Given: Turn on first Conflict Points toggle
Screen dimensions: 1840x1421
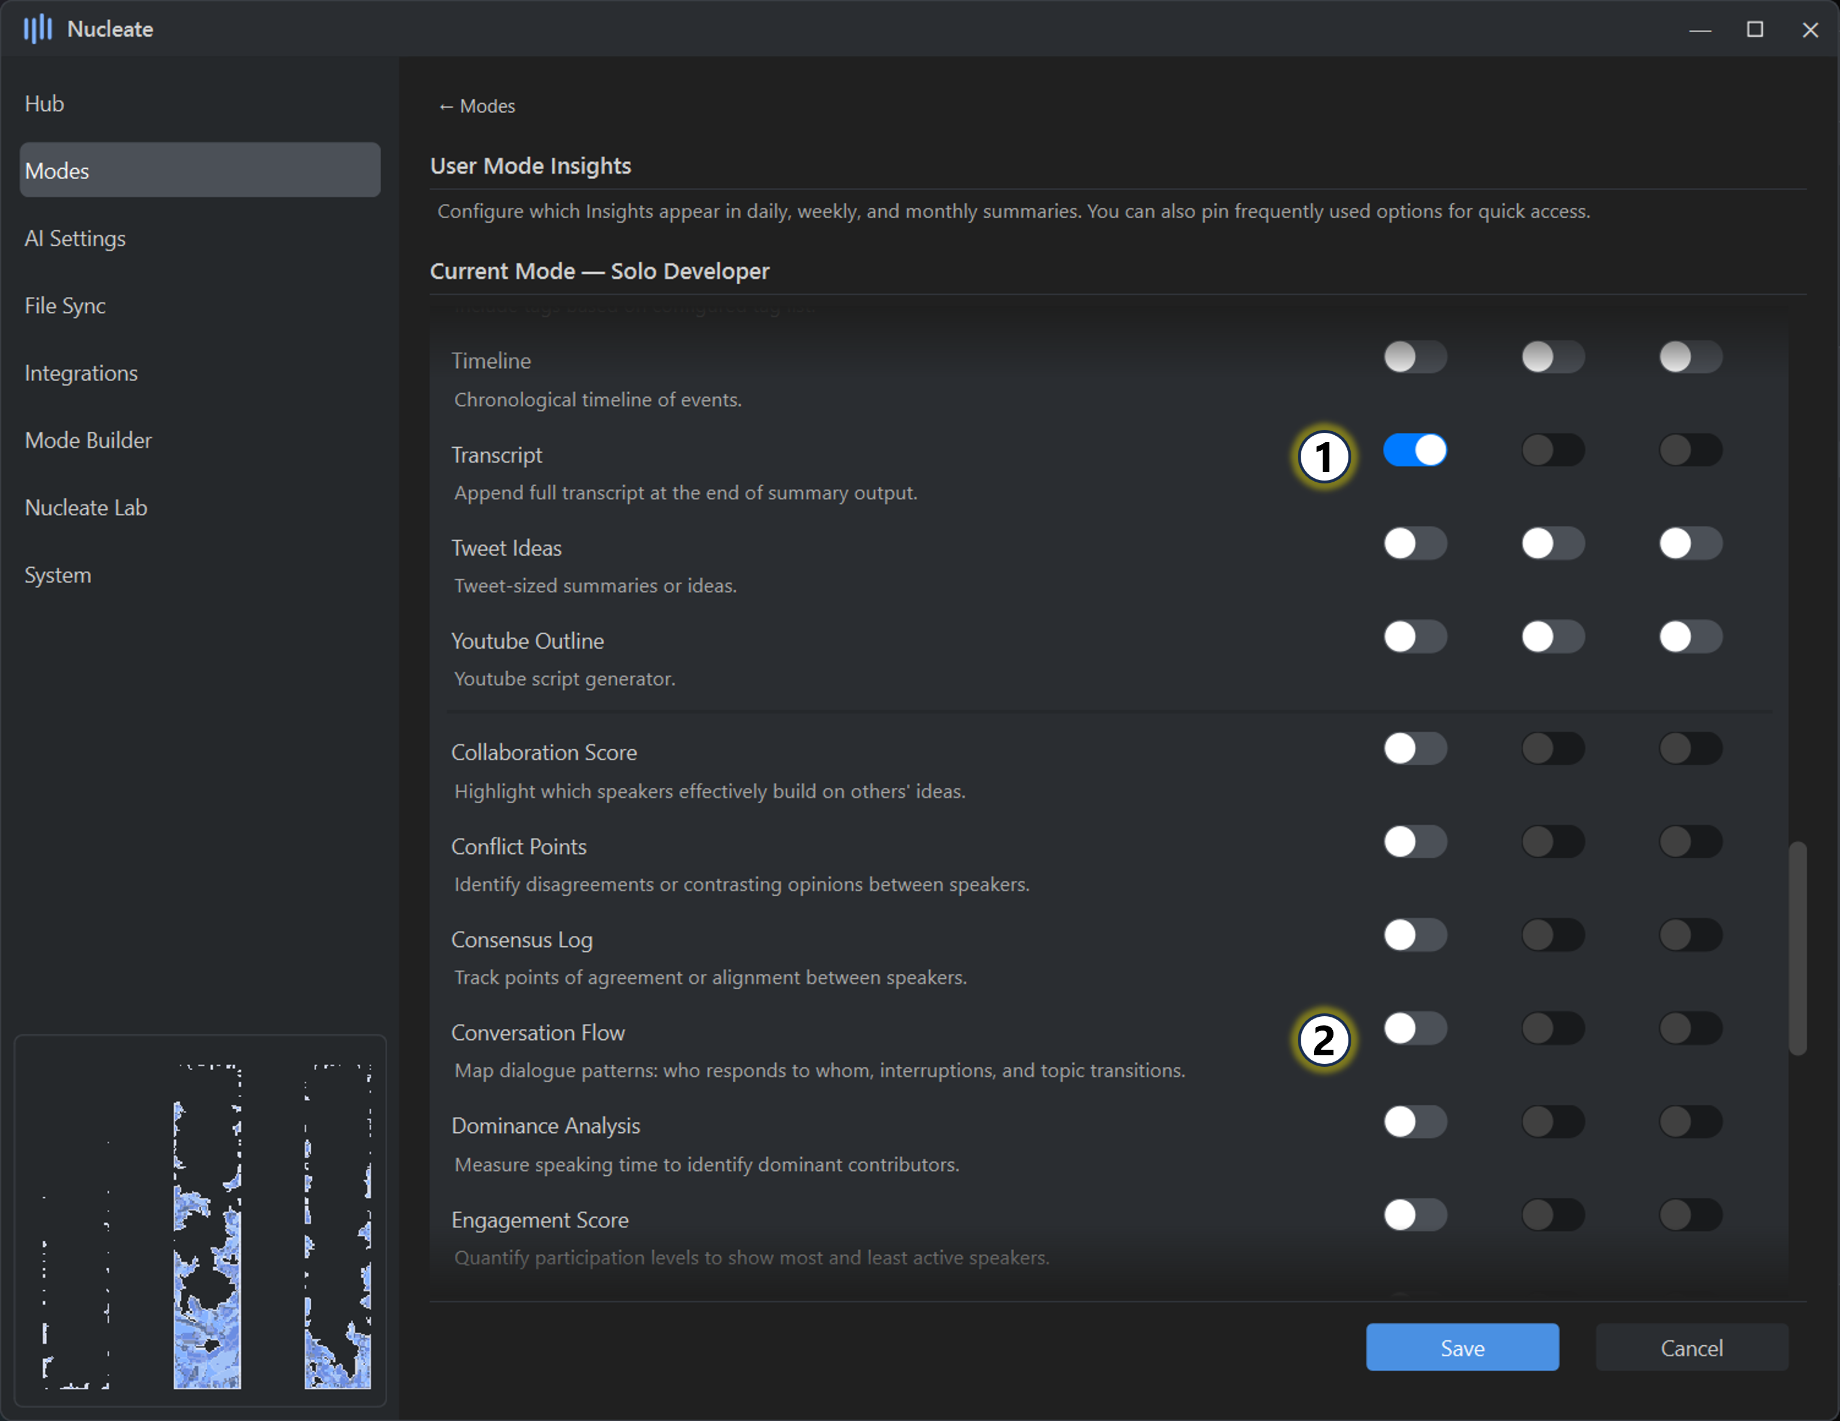Looking at the screenshot, I should [1414, 842].
